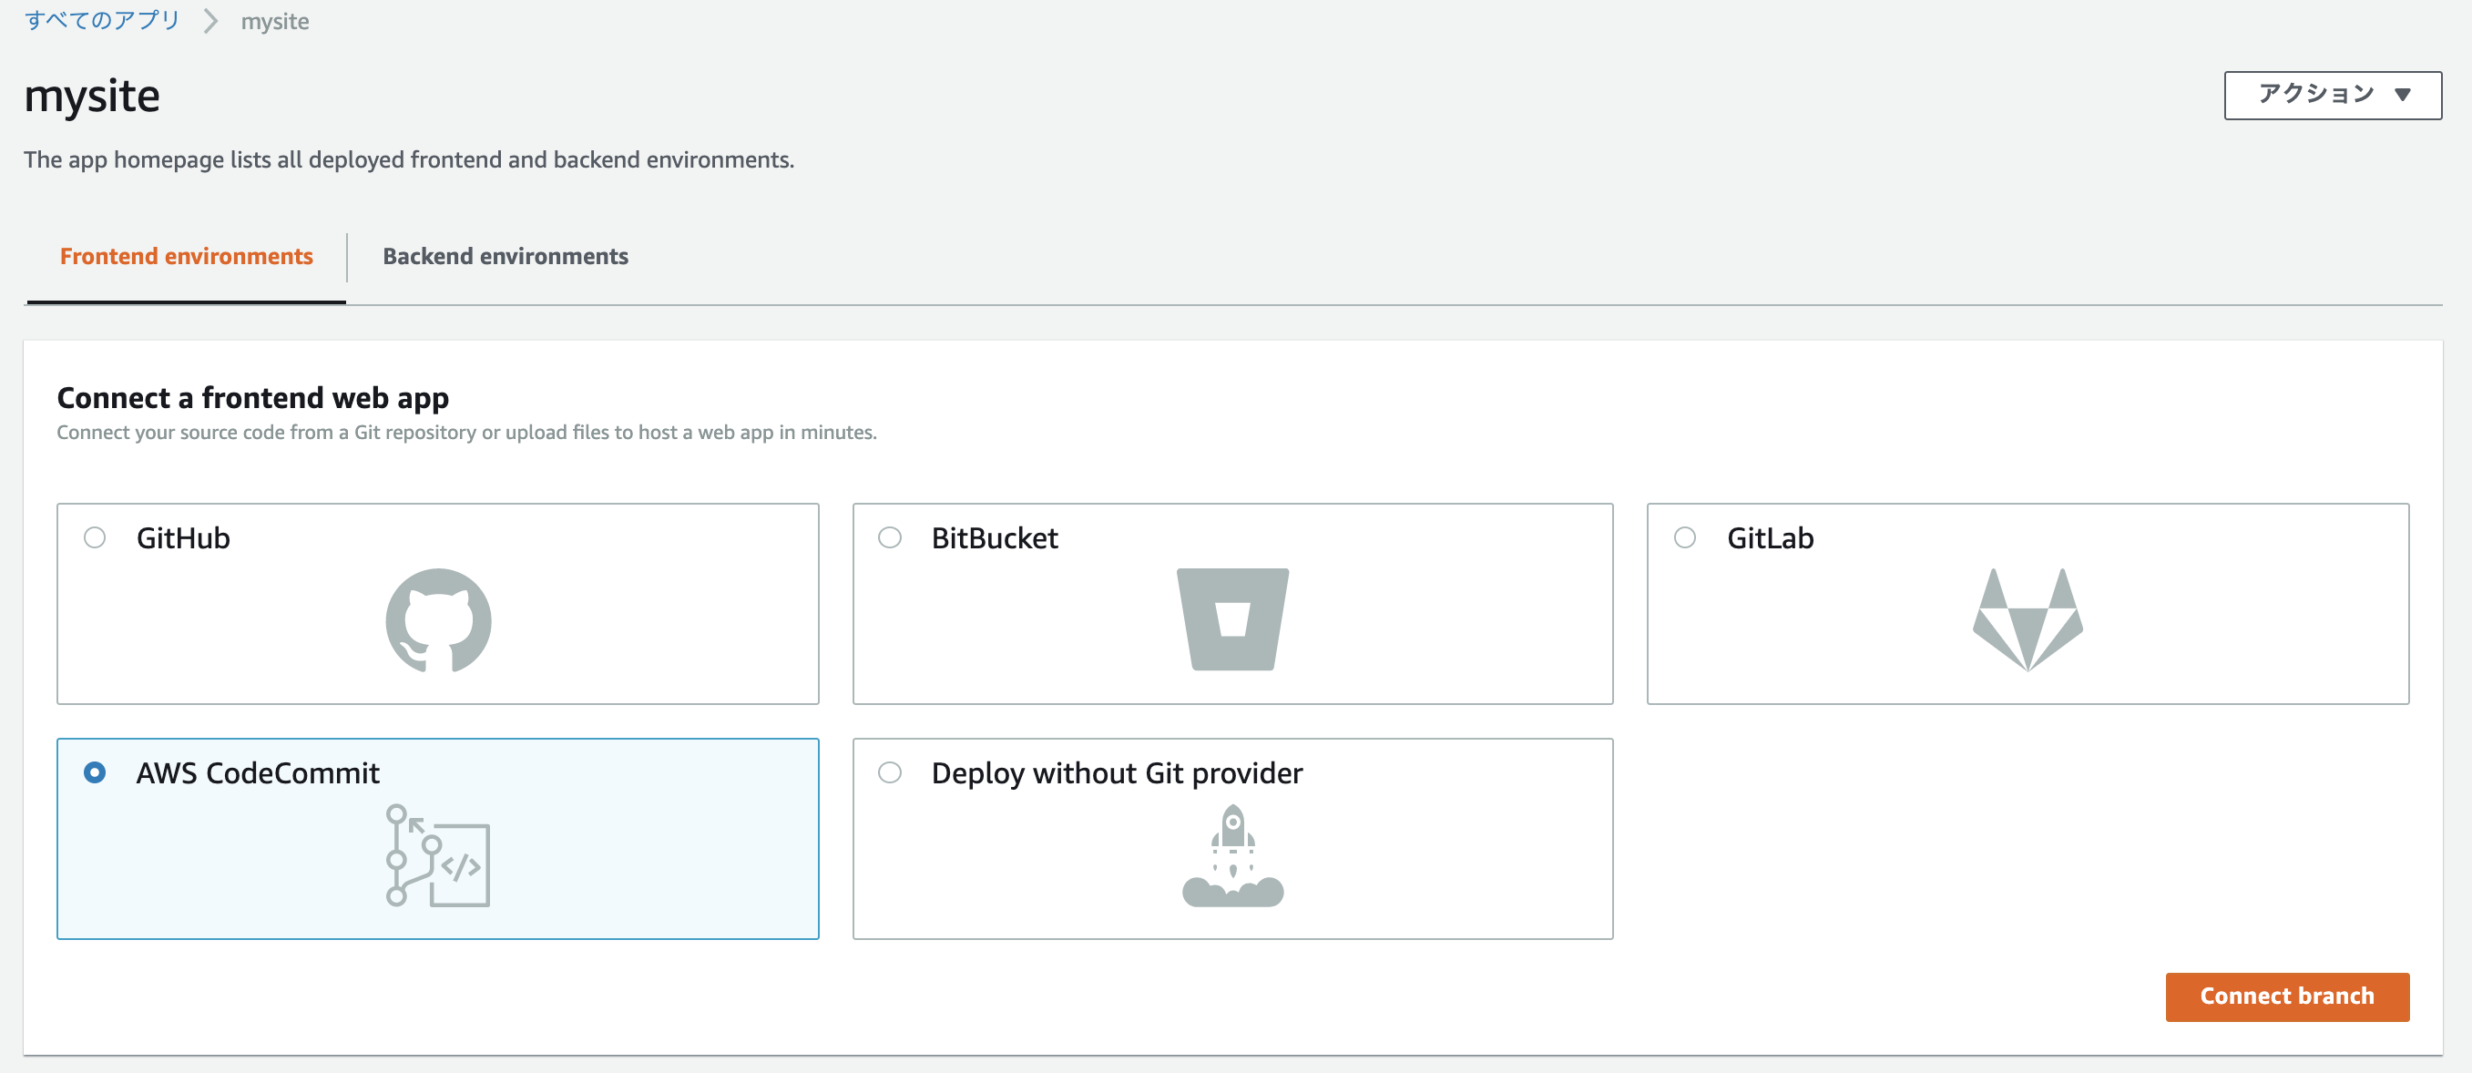Click the GitHub octocat logo icon
The height and width of the screenshot is (1073, 2472).
tap(438, 620)
